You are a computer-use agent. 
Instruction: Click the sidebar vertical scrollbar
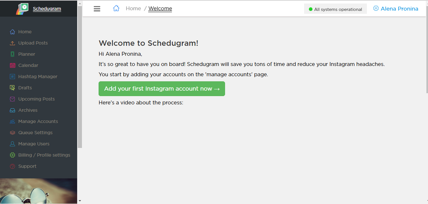[80, 80]
